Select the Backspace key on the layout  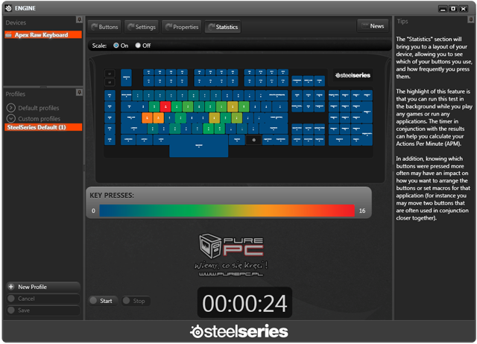[277, 95]
